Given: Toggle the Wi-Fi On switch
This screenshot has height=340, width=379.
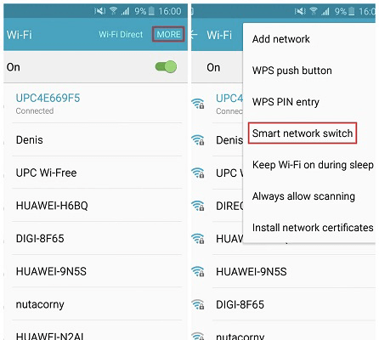Looking at the screenshot, I should [166, 67].
